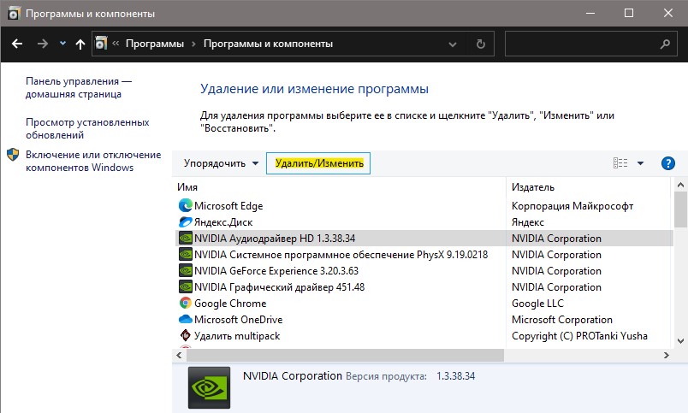Go up one folder level arrow
Image resolution: width=688 pixels, height=413 pixels.
click(80, 44)
